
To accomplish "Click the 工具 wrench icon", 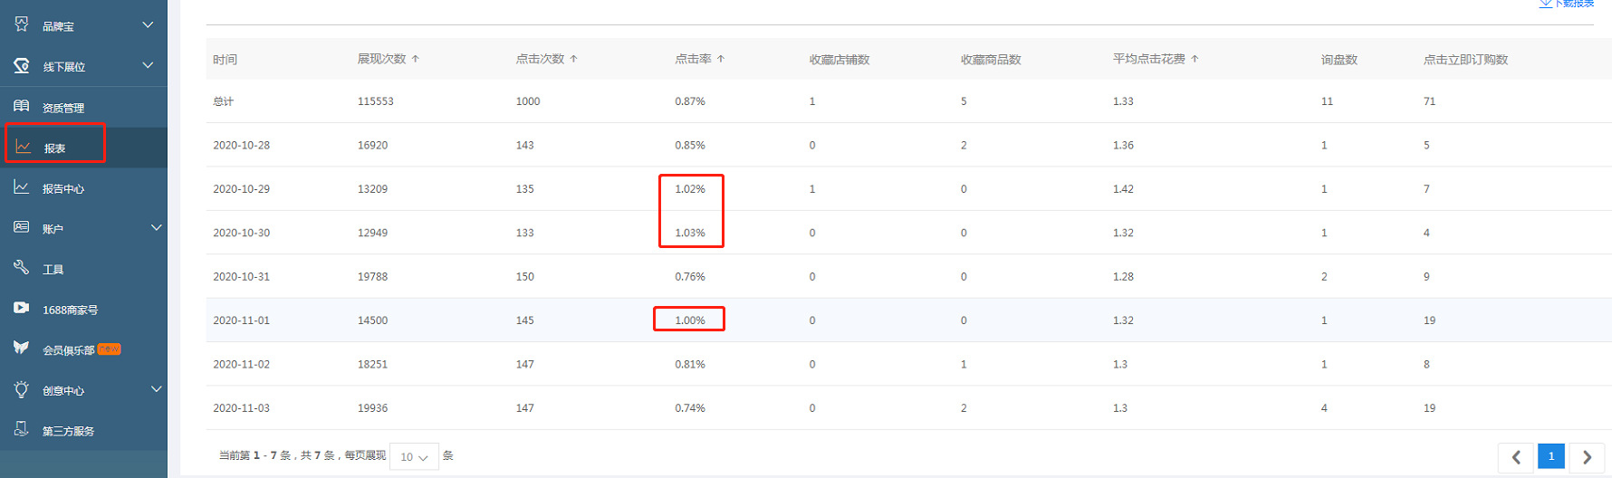I will [x=22, y=268].
